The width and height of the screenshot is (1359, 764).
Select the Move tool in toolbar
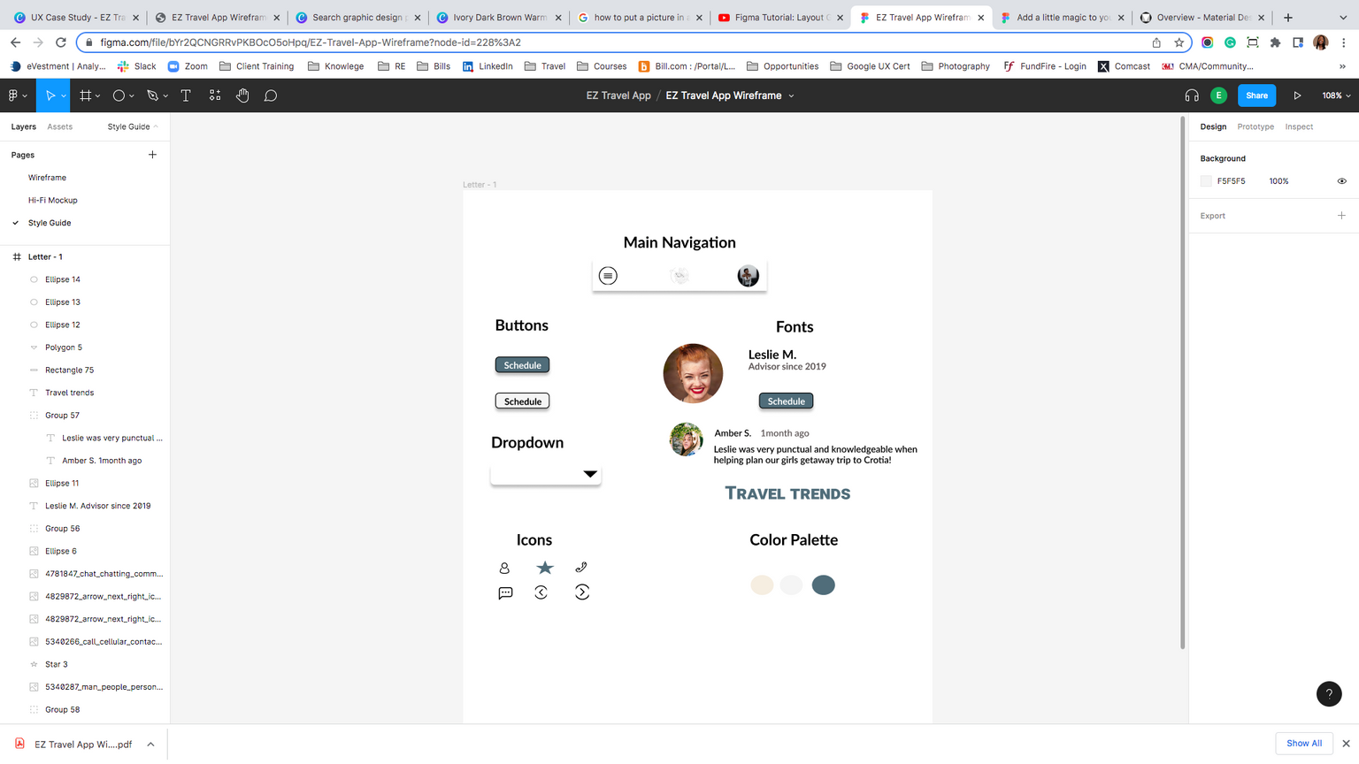click(50, 95)
